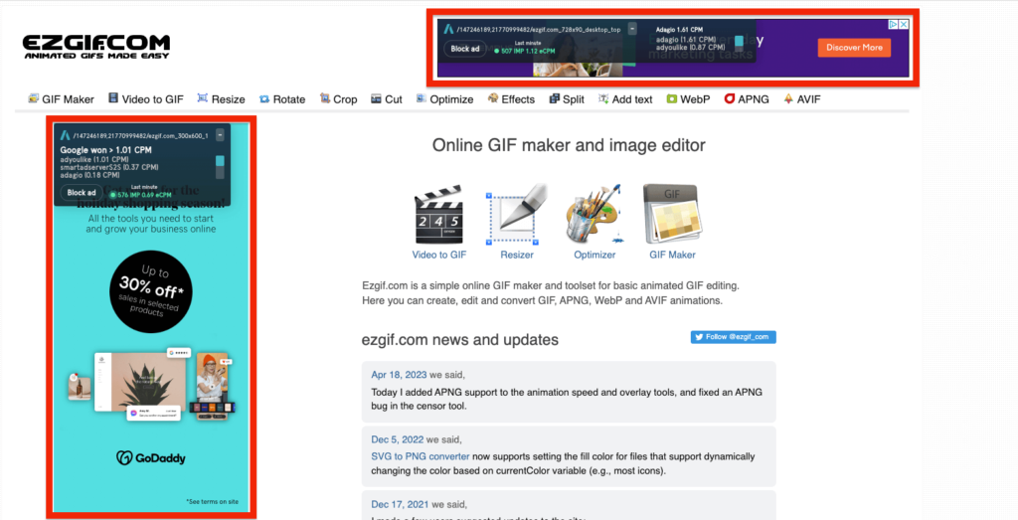Click the Discover More button
1018x520 pixels.
[854, 48]
